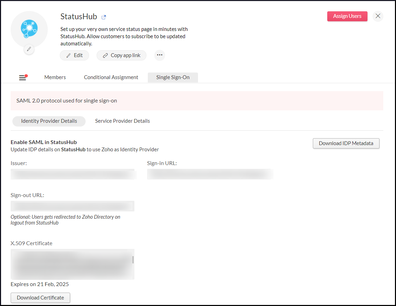This screenshot has height=306, width=396.
Task: Open the Conditional Assignment tab
Action: (111, 77)
